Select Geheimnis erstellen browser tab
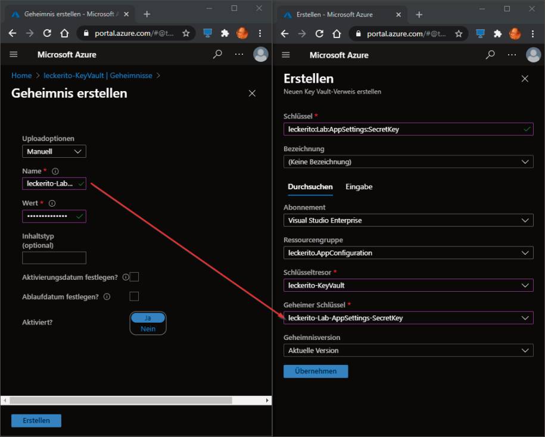545x437 pixels. tap(69, 14)
